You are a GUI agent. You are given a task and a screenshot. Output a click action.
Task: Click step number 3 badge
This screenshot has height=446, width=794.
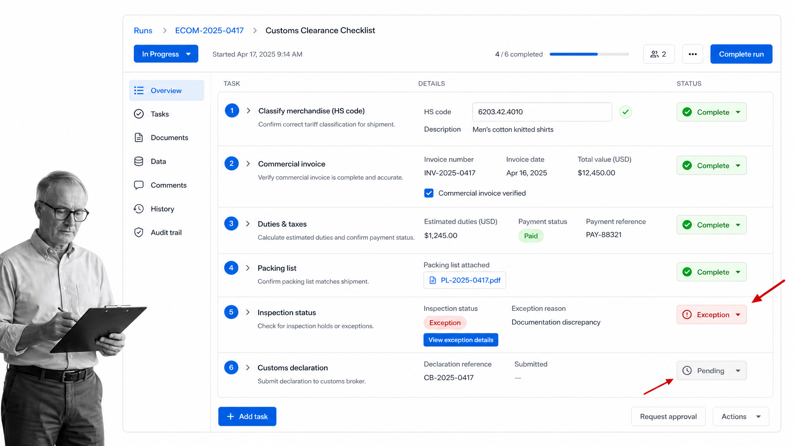[231, 223]
